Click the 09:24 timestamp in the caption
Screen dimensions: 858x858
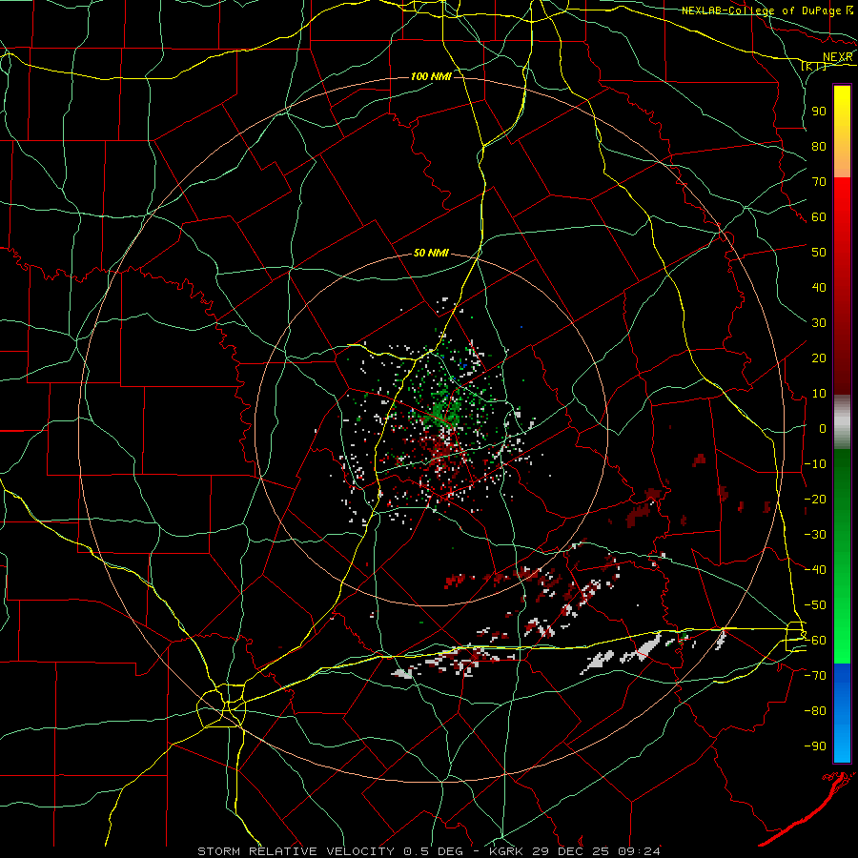[640, 851]
